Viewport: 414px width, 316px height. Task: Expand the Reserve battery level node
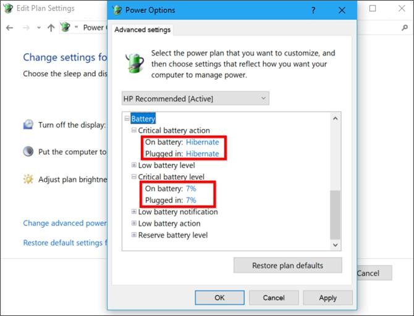point(134,235)
